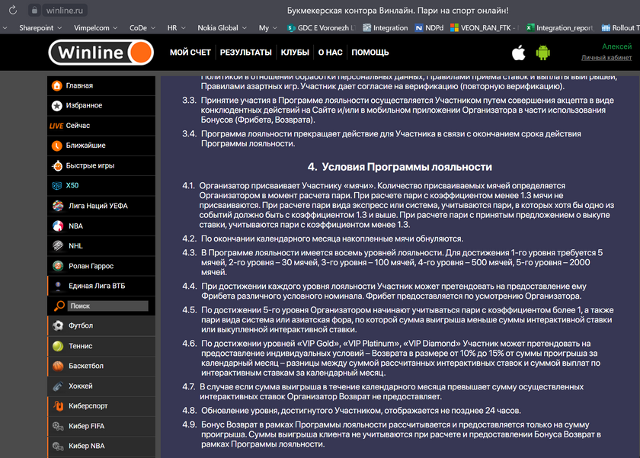Click the lock icon in the address bar
The image size is (640, 458).
click(x=35, y=10)
